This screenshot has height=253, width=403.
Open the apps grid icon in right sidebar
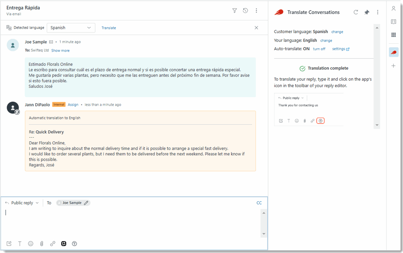394,35
